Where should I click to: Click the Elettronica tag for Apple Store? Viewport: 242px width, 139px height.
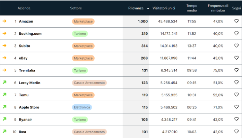[x=82, y=107]
